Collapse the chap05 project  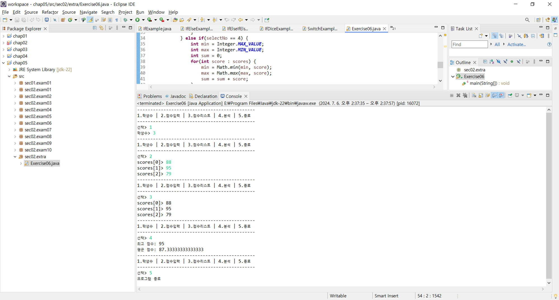pos(3,63)
